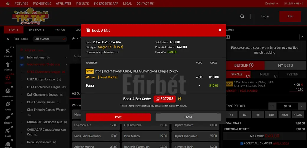This screenshot has width=307, height=148.
Task: Click the breadcrumb home icon
Action: point(73,39)
